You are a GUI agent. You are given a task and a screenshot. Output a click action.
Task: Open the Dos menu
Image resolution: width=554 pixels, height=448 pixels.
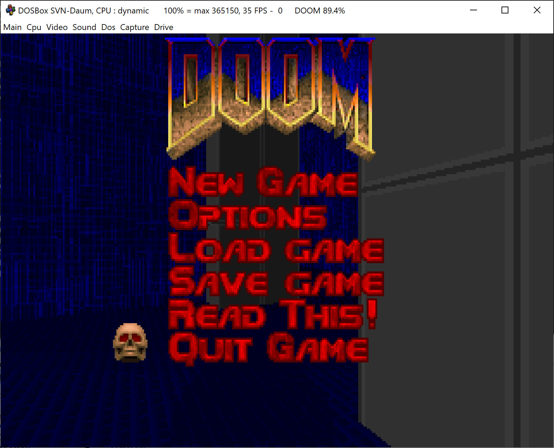pos(108,27)
